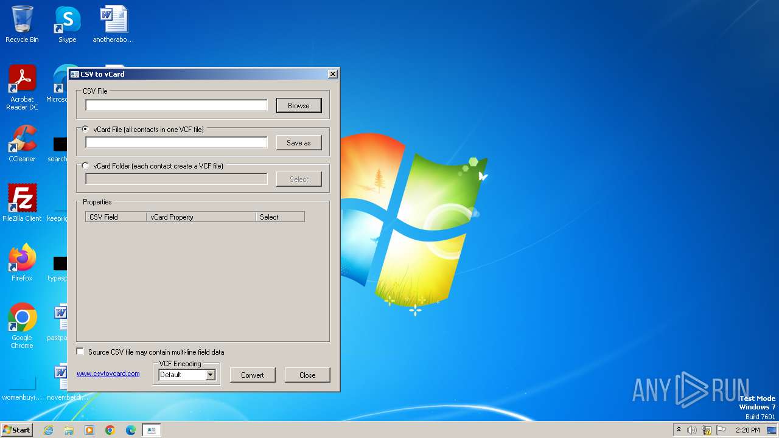The image size is (779, 438).
Task: Click the CSV File path field
Action: [x=176, y=105]
